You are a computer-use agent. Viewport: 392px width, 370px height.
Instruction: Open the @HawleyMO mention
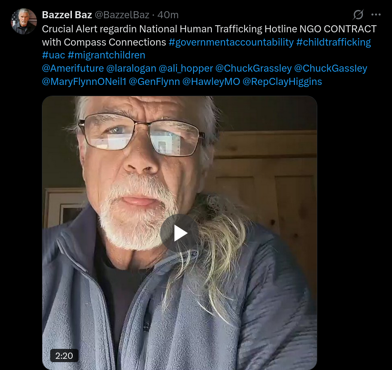pyautogui.click(x=211, y=82)
